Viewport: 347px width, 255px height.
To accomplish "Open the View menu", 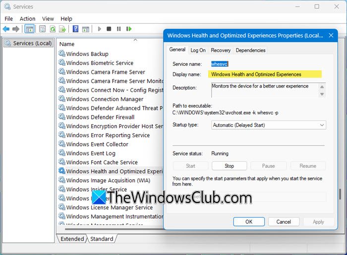I will pos(48,19).
